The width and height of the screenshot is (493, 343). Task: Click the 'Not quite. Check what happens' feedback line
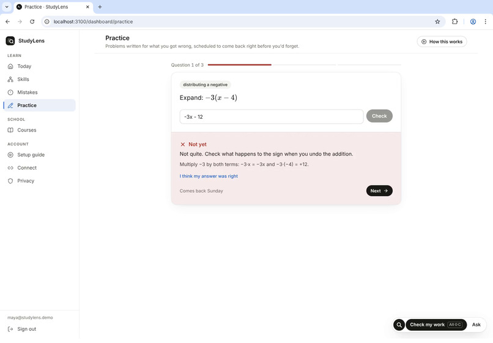point(266,154)
